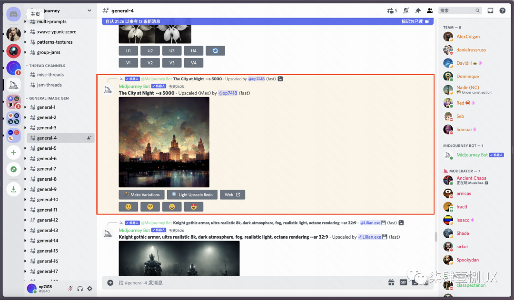Click the Download Apps icon
Image resolution: width=514 pixels, height=300 pixels.
click(x=14, y=189)
